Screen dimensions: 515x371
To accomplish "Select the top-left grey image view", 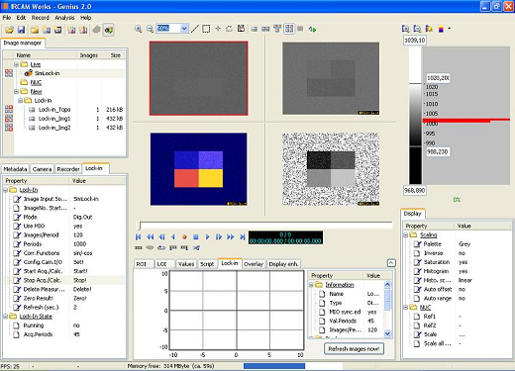I will 198,78.
